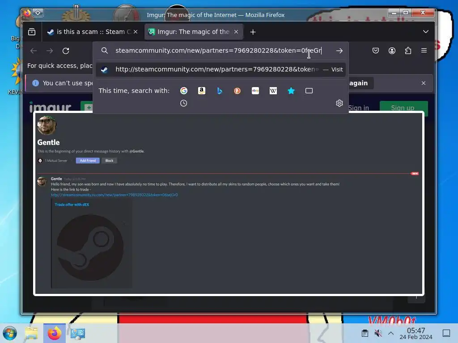Screen dimensions: 458x343
Task: Open the Windows Start menu orb
Action: [x=10, y=333]
